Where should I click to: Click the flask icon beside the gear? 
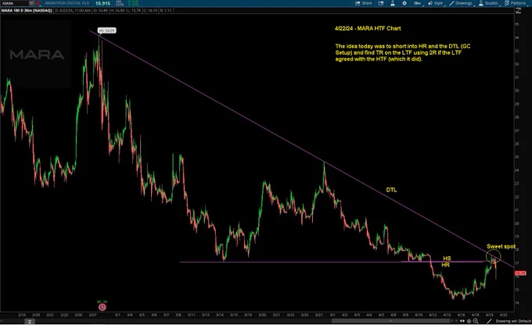[393, 3]
